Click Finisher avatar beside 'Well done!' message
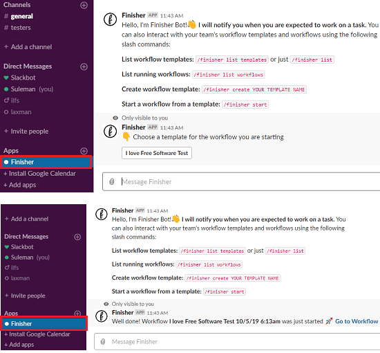 102,316
